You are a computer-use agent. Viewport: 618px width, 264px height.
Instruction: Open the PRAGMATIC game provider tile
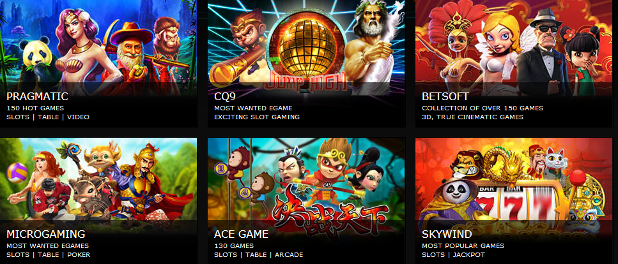pyautogui.click(x=98, y=63)
